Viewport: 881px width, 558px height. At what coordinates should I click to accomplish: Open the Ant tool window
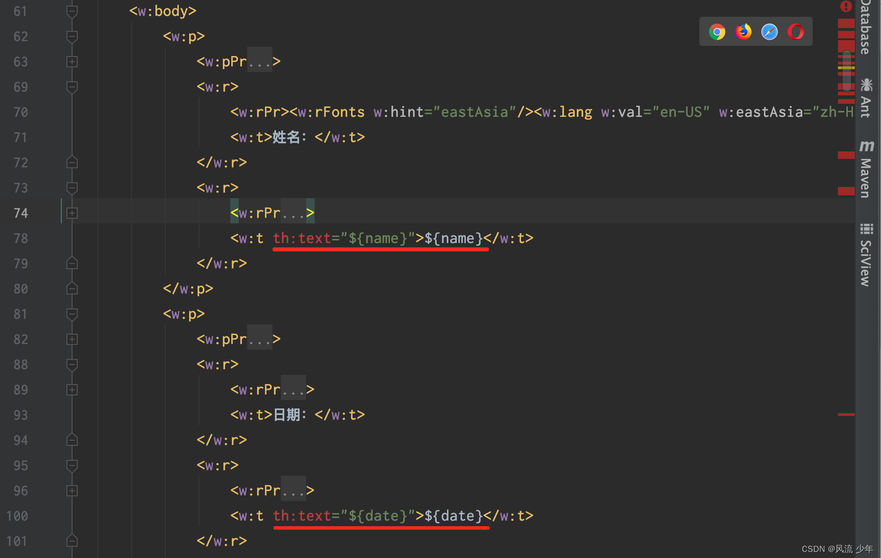pos(866,98)
